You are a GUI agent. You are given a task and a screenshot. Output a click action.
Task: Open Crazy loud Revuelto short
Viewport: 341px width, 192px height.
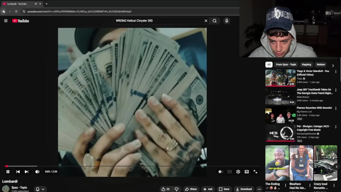click(326, 163)
